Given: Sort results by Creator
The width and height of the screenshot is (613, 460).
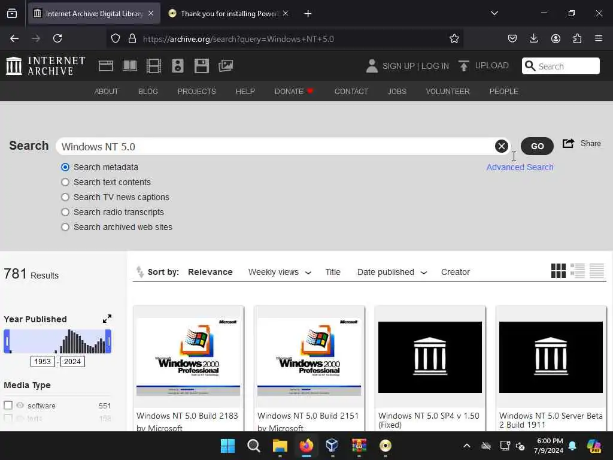Looking at the screenshot, I should [455, 272].
